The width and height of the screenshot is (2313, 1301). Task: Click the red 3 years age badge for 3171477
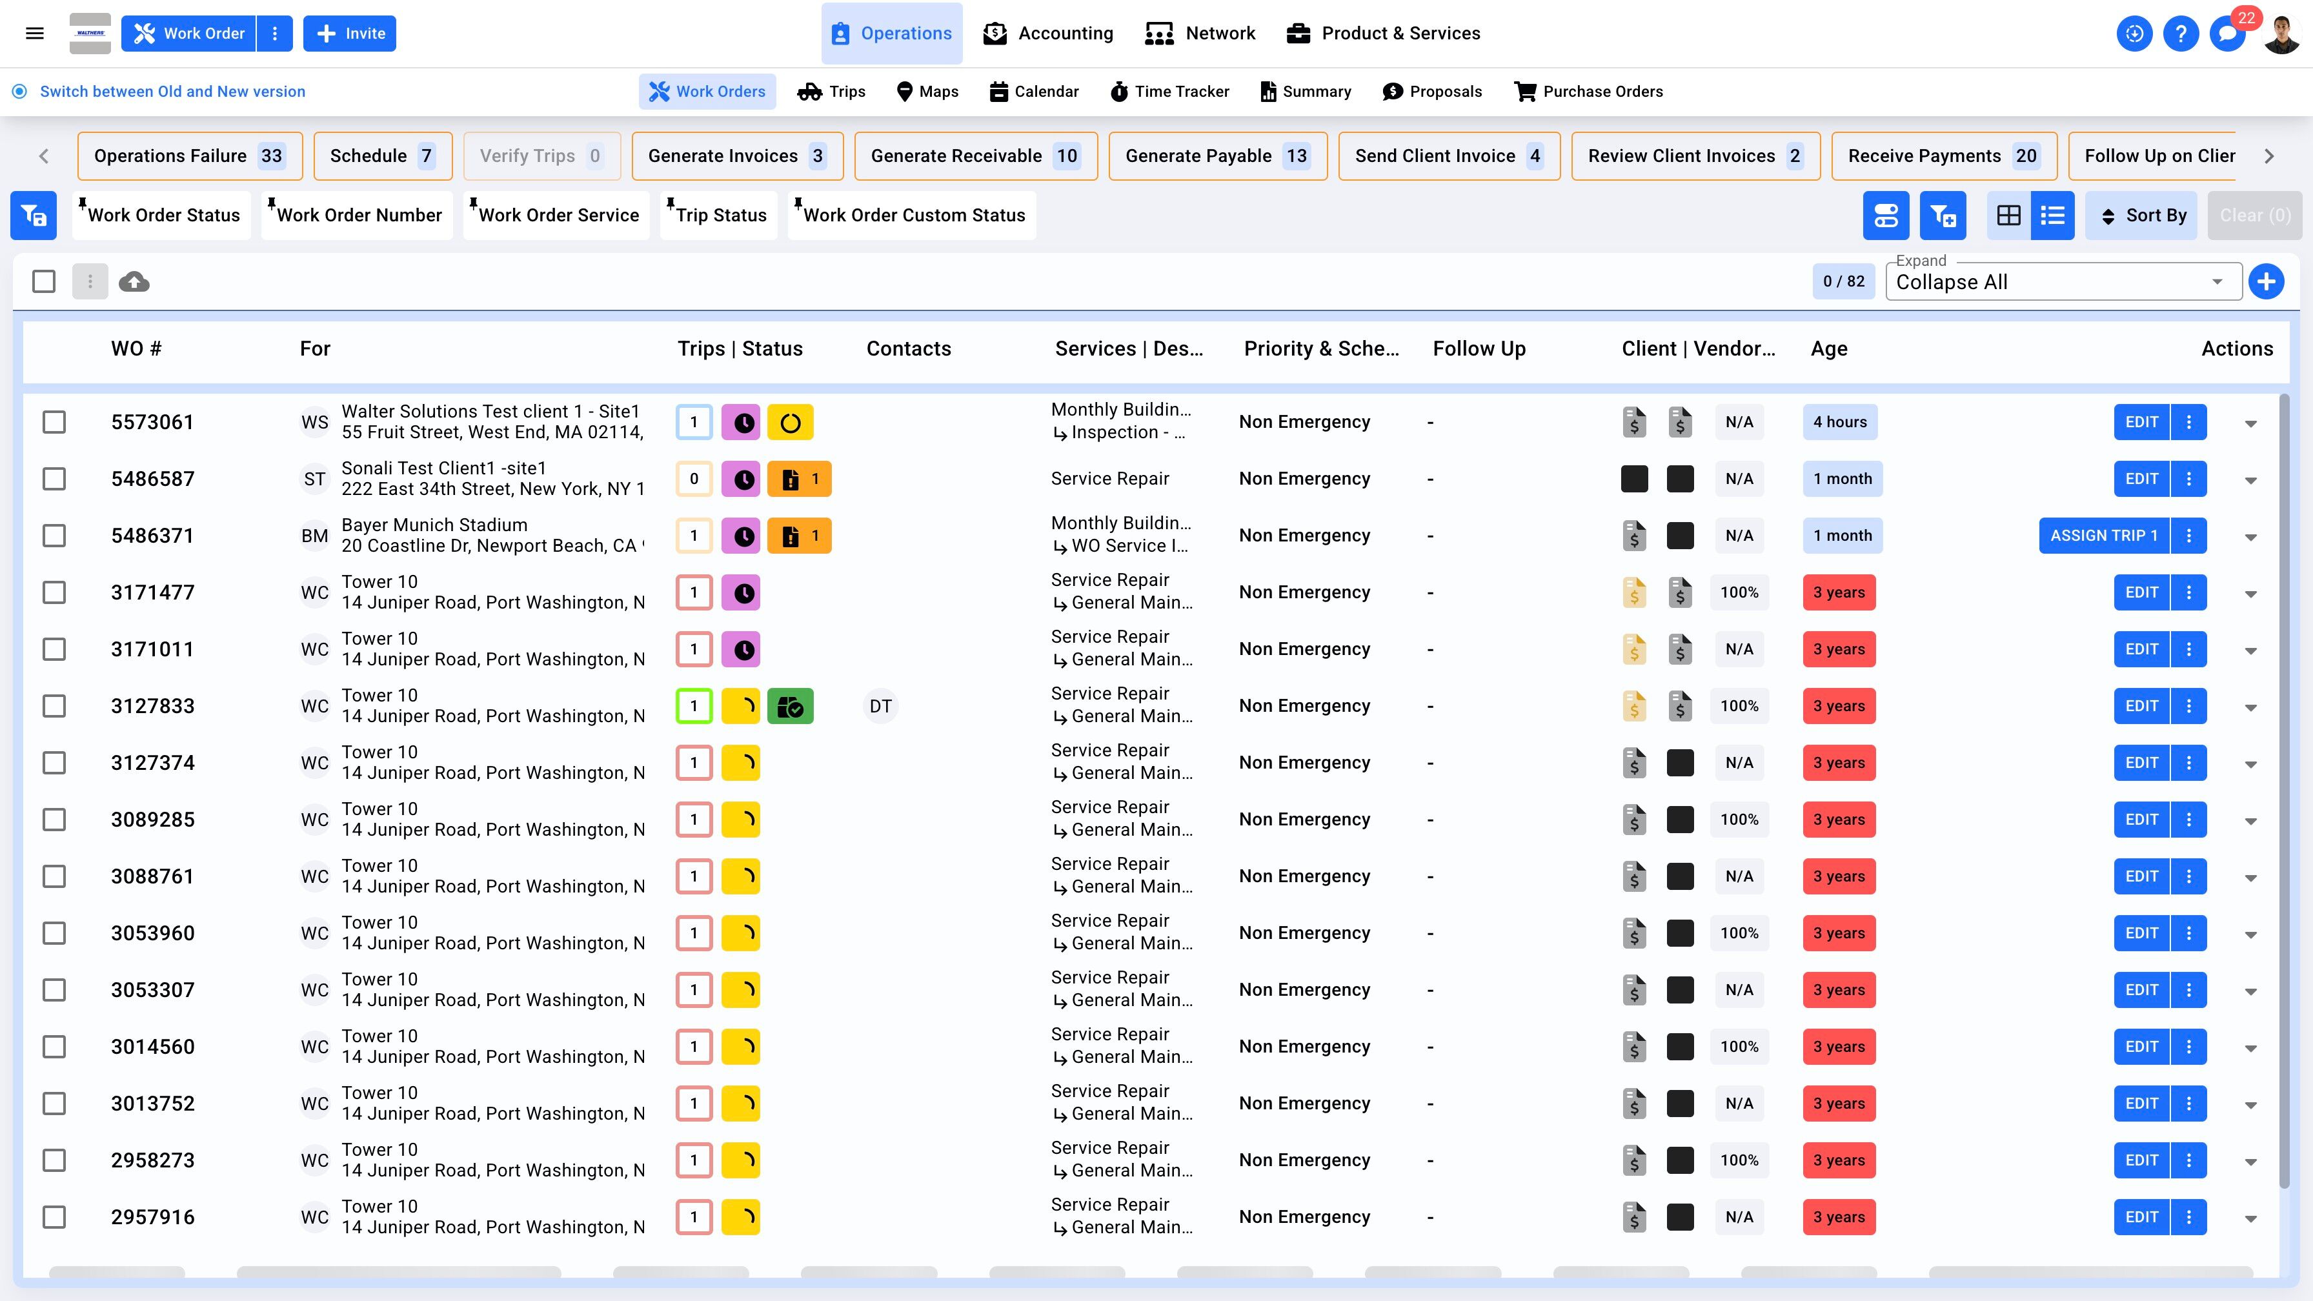tap(1838, 592)
